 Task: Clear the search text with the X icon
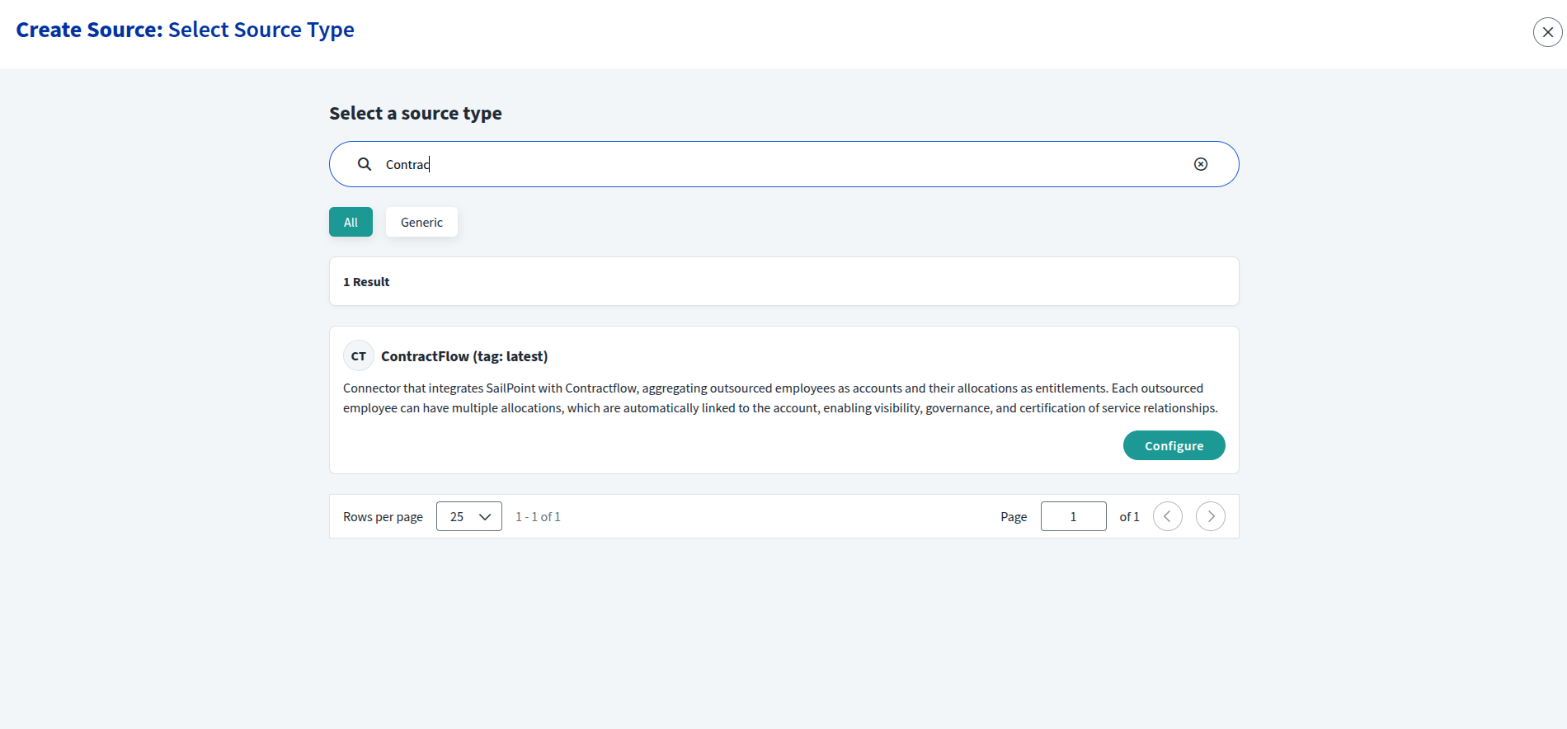(1201, 164)
